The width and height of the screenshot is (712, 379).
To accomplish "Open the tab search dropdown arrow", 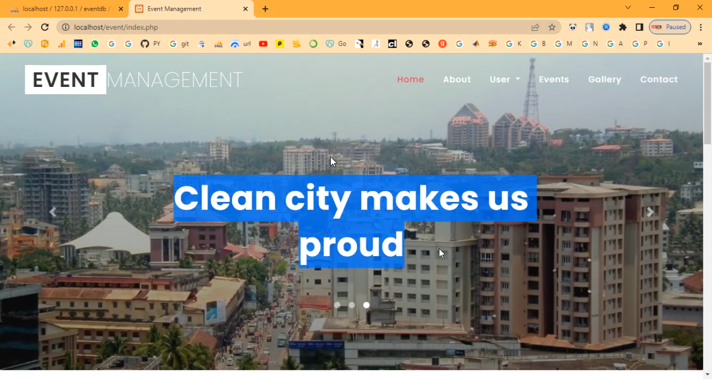I will pyautogui.click(x=628, y=8).
